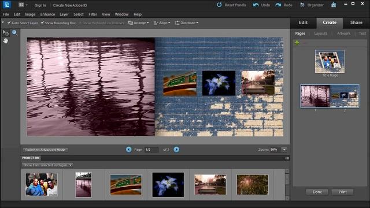Open the View menu
The image size is (370, 208).
point(106,14)
